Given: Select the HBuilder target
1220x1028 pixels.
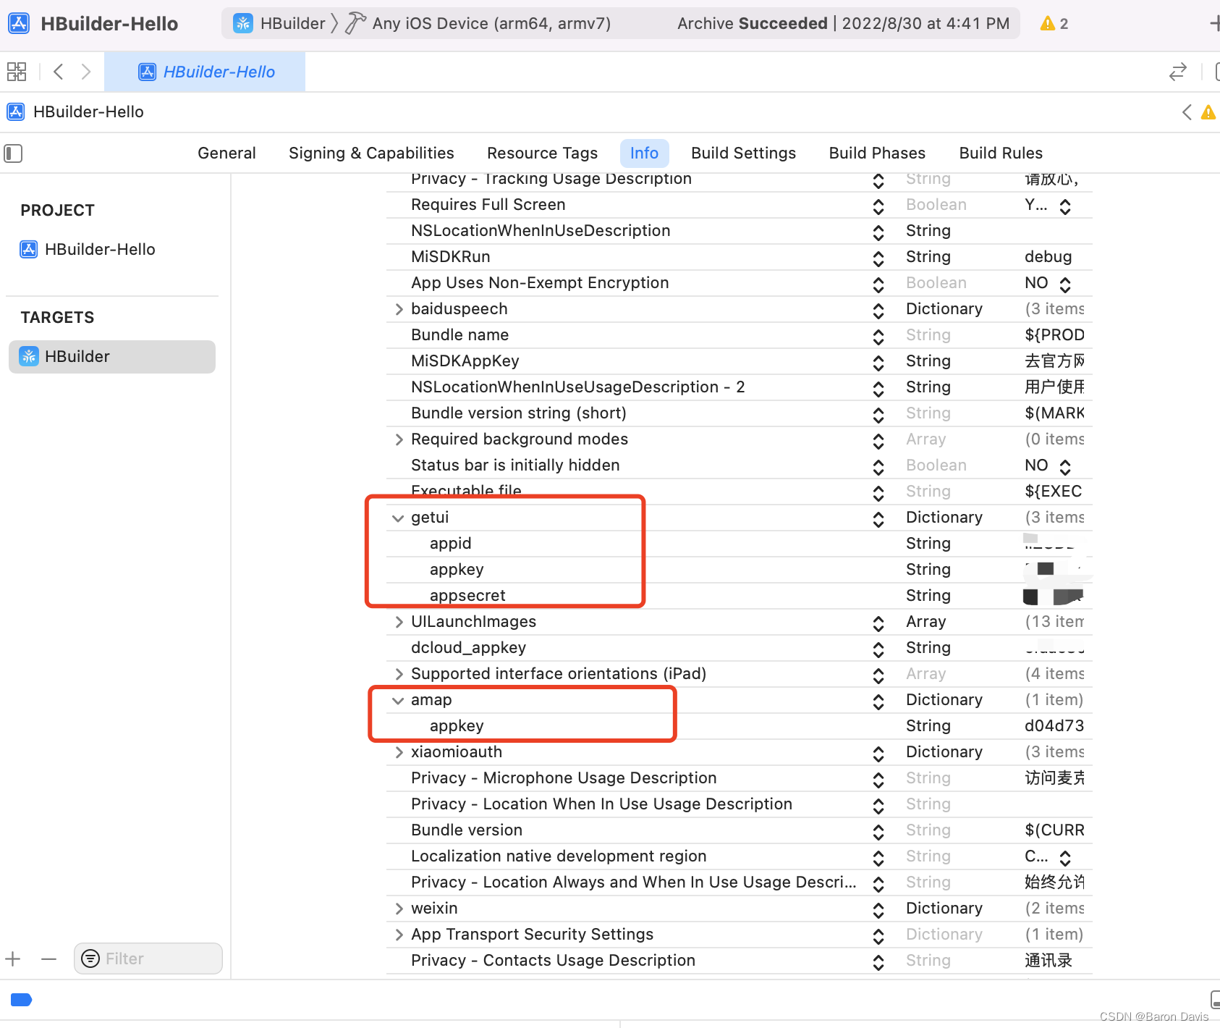Looking at the screenshot, I should 112,357.
